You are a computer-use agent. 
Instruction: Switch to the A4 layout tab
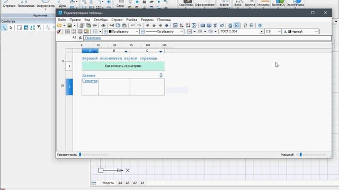[x=120, y=183]
